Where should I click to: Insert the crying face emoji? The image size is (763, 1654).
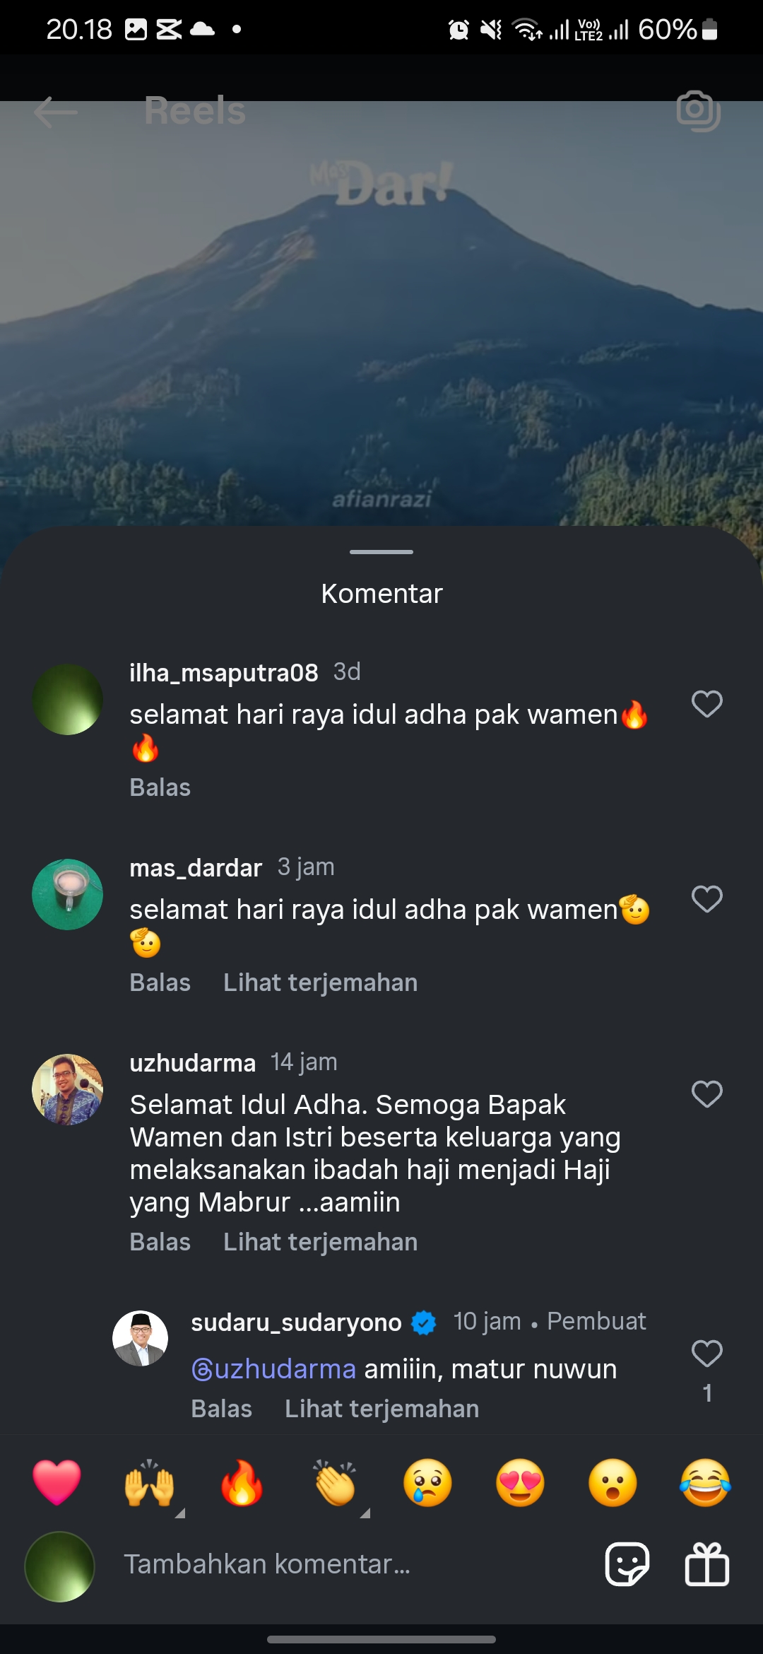(427, 1482)
